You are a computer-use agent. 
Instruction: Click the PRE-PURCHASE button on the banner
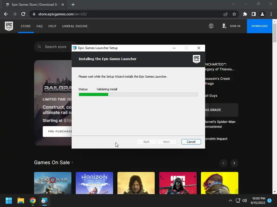point(57,132)
